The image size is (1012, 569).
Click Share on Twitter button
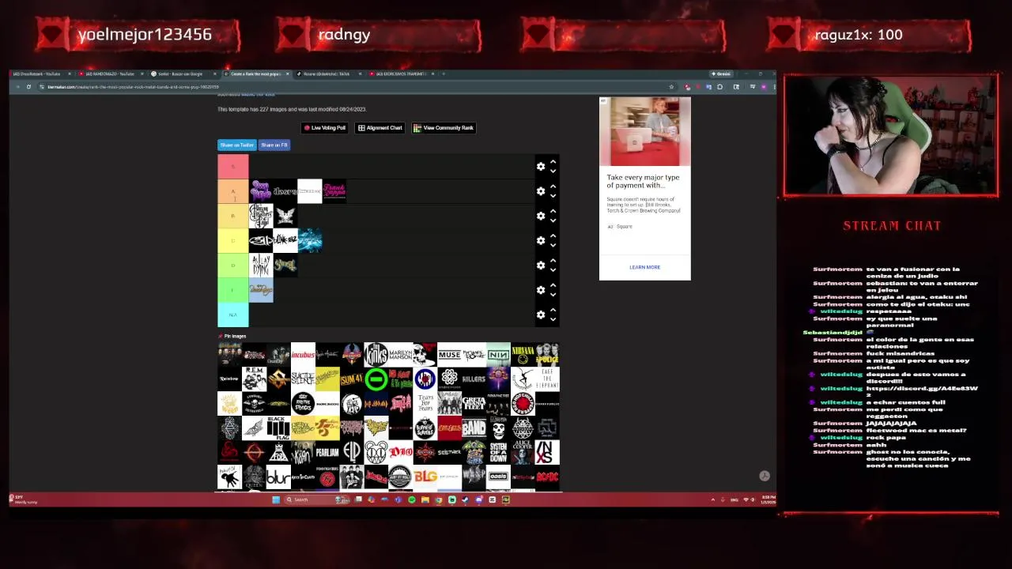236,145
